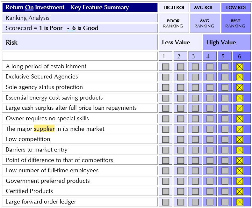Click the HIGH ROI legend box

[x=174, y=8]
